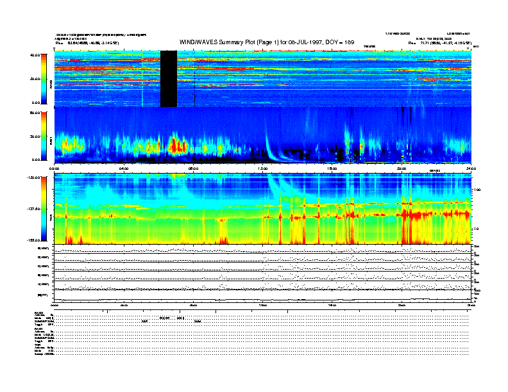This screenshot has height=392, width=508.
Task: Click the bright red RAD1 emission before 08:00
Action: pyautogui.click(x=177, y=145)
